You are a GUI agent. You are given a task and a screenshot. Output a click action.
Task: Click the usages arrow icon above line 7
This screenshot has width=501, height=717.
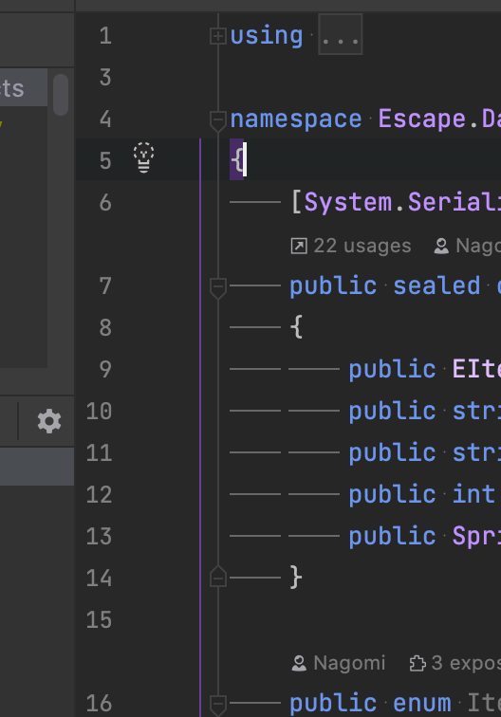click(x=299, y=246)
